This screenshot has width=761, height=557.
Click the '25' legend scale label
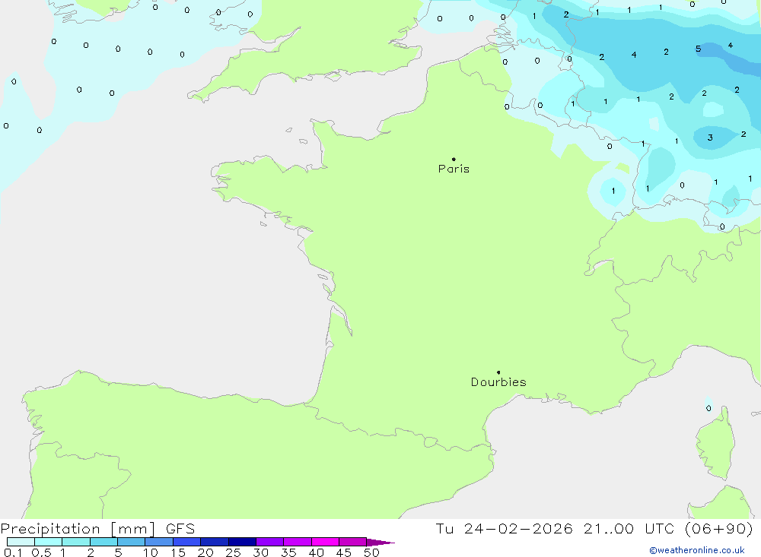click(234, 552)
